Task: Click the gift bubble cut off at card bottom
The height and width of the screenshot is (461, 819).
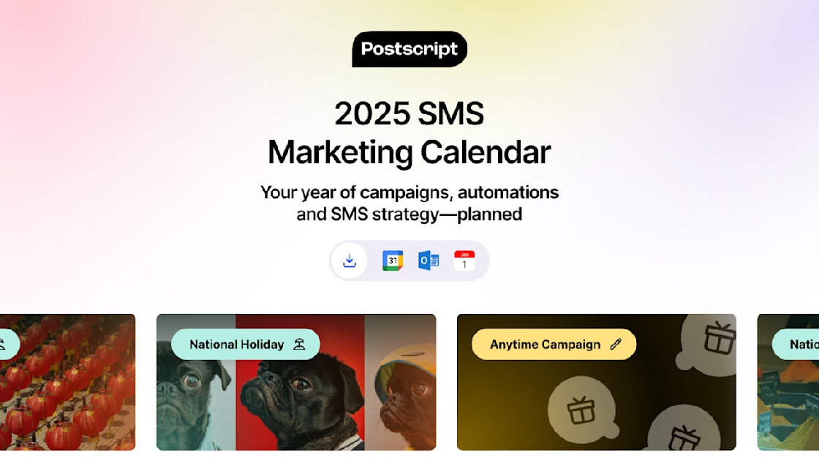Action: pos(684,430)
